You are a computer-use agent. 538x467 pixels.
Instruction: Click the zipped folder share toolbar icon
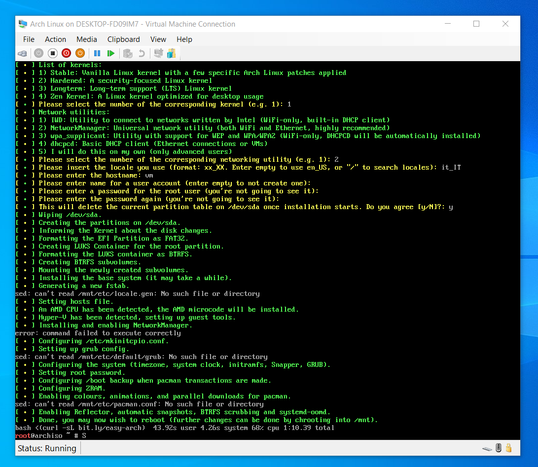tap(171, 53)
